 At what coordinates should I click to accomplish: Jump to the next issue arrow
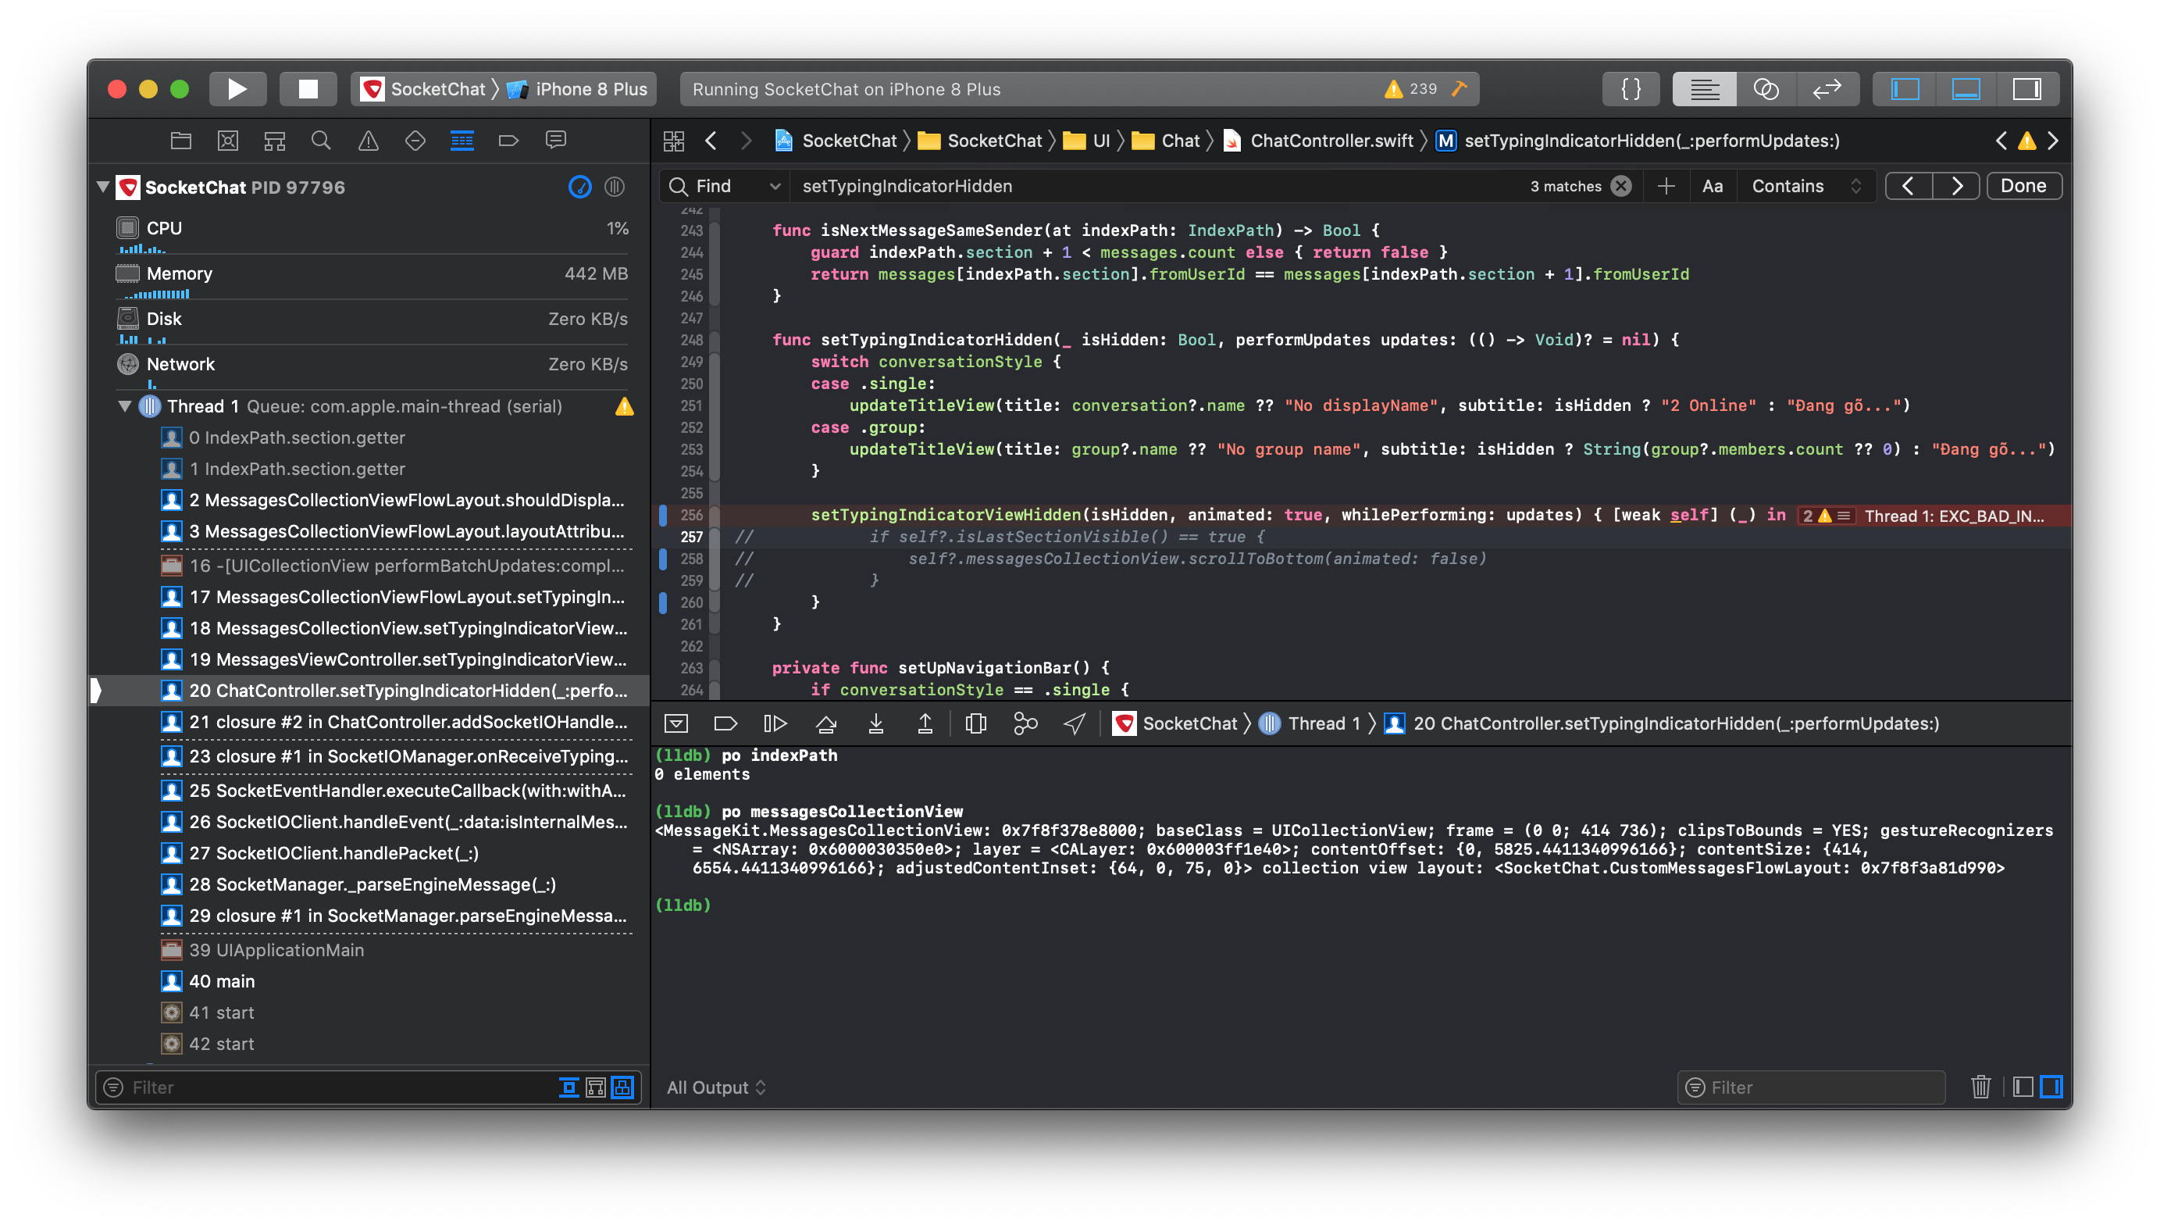2053,141
